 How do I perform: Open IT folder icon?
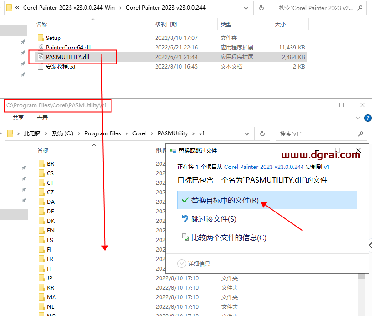41,268
